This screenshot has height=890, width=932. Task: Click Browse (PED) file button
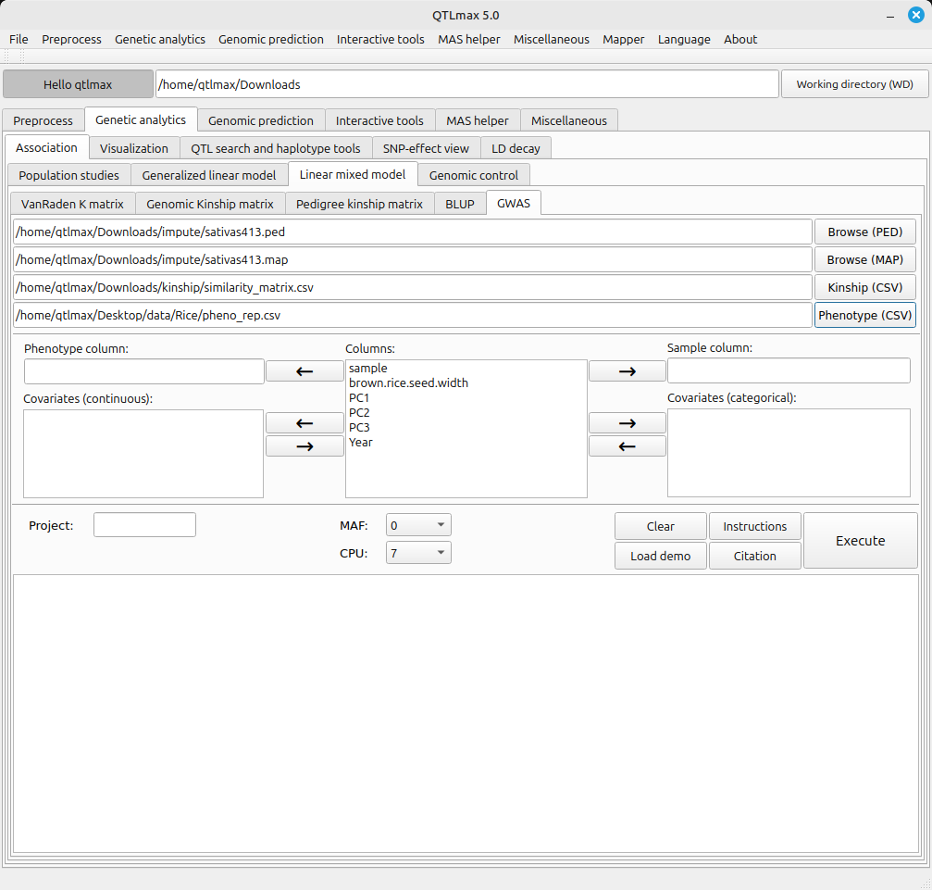(864, 232)
